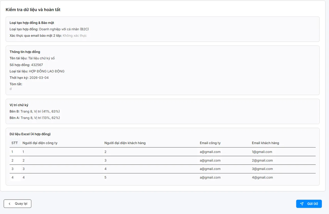Click the HỢP ĐỒNG LAO ĐỘNG document type

click(x=47, y=71)
